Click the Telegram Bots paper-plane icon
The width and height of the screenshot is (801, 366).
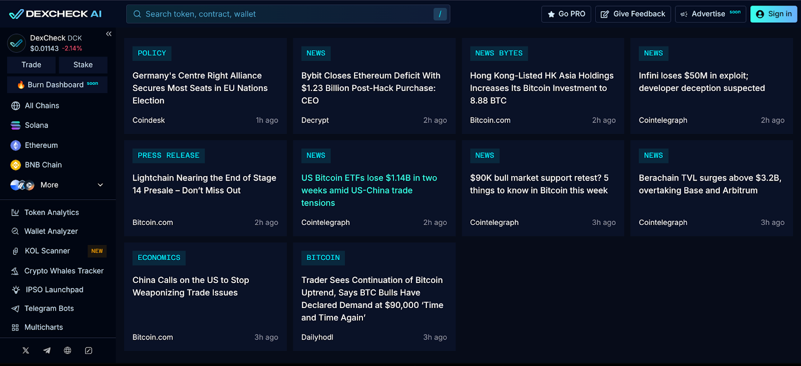[16, 309]
